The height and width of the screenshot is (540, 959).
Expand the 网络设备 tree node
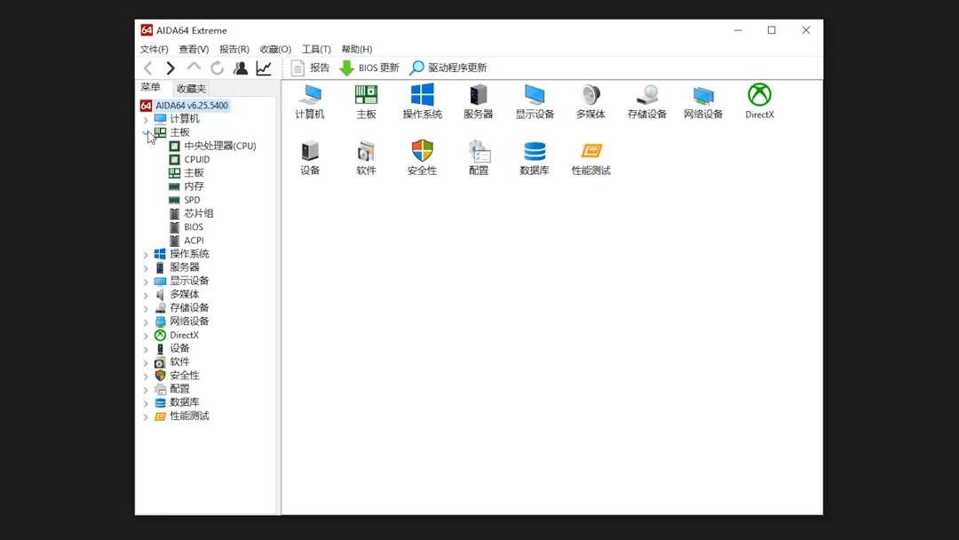point(146,322)
